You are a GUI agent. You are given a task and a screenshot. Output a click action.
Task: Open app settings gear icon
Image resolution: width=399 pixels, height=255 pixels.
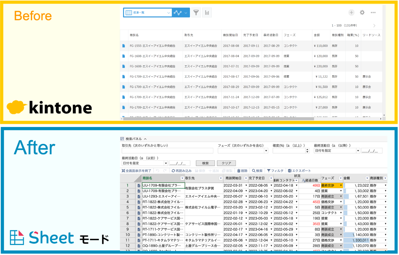point(362,12)
